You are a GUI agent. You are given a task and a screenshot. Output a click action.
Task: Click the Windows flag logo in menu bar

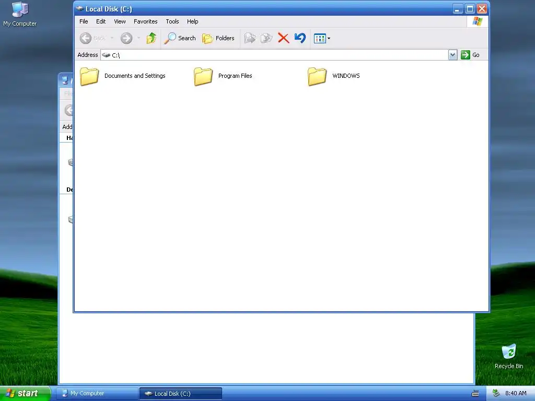(x=478, y=21)
